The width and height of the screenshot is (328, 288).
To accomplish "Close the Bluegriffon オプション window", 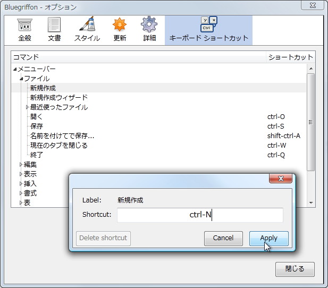I will click(313, 5).
